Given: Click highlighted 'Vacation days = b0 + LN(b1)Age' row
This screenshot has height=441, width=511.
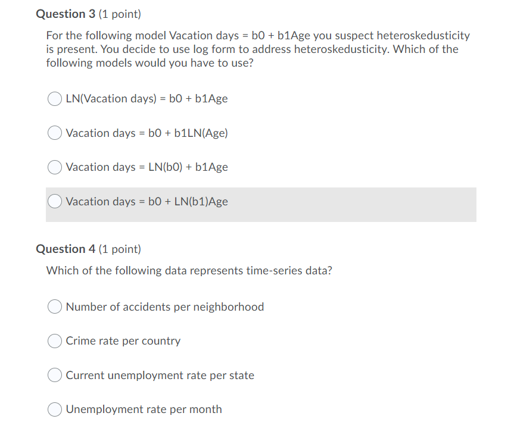Looking at the screenshot, I should pos(261,205).
